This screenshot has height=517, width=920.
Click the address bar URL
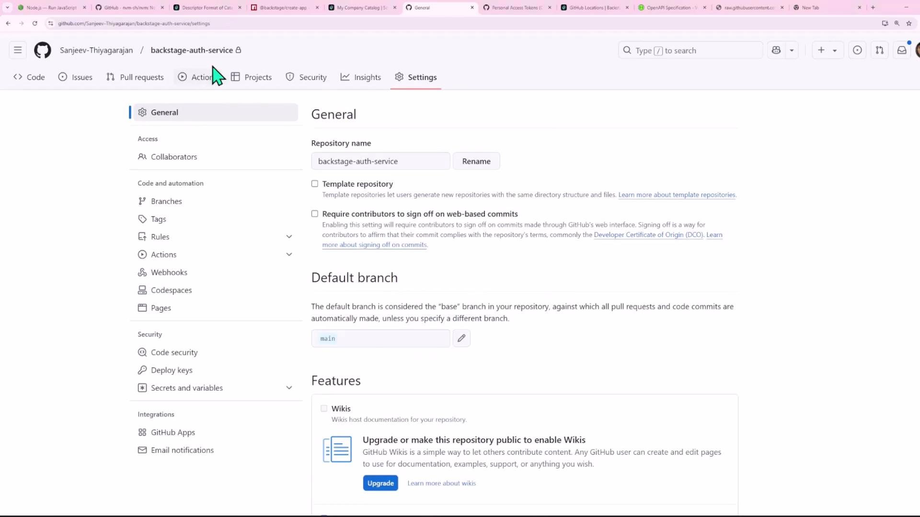click(134, 23)
